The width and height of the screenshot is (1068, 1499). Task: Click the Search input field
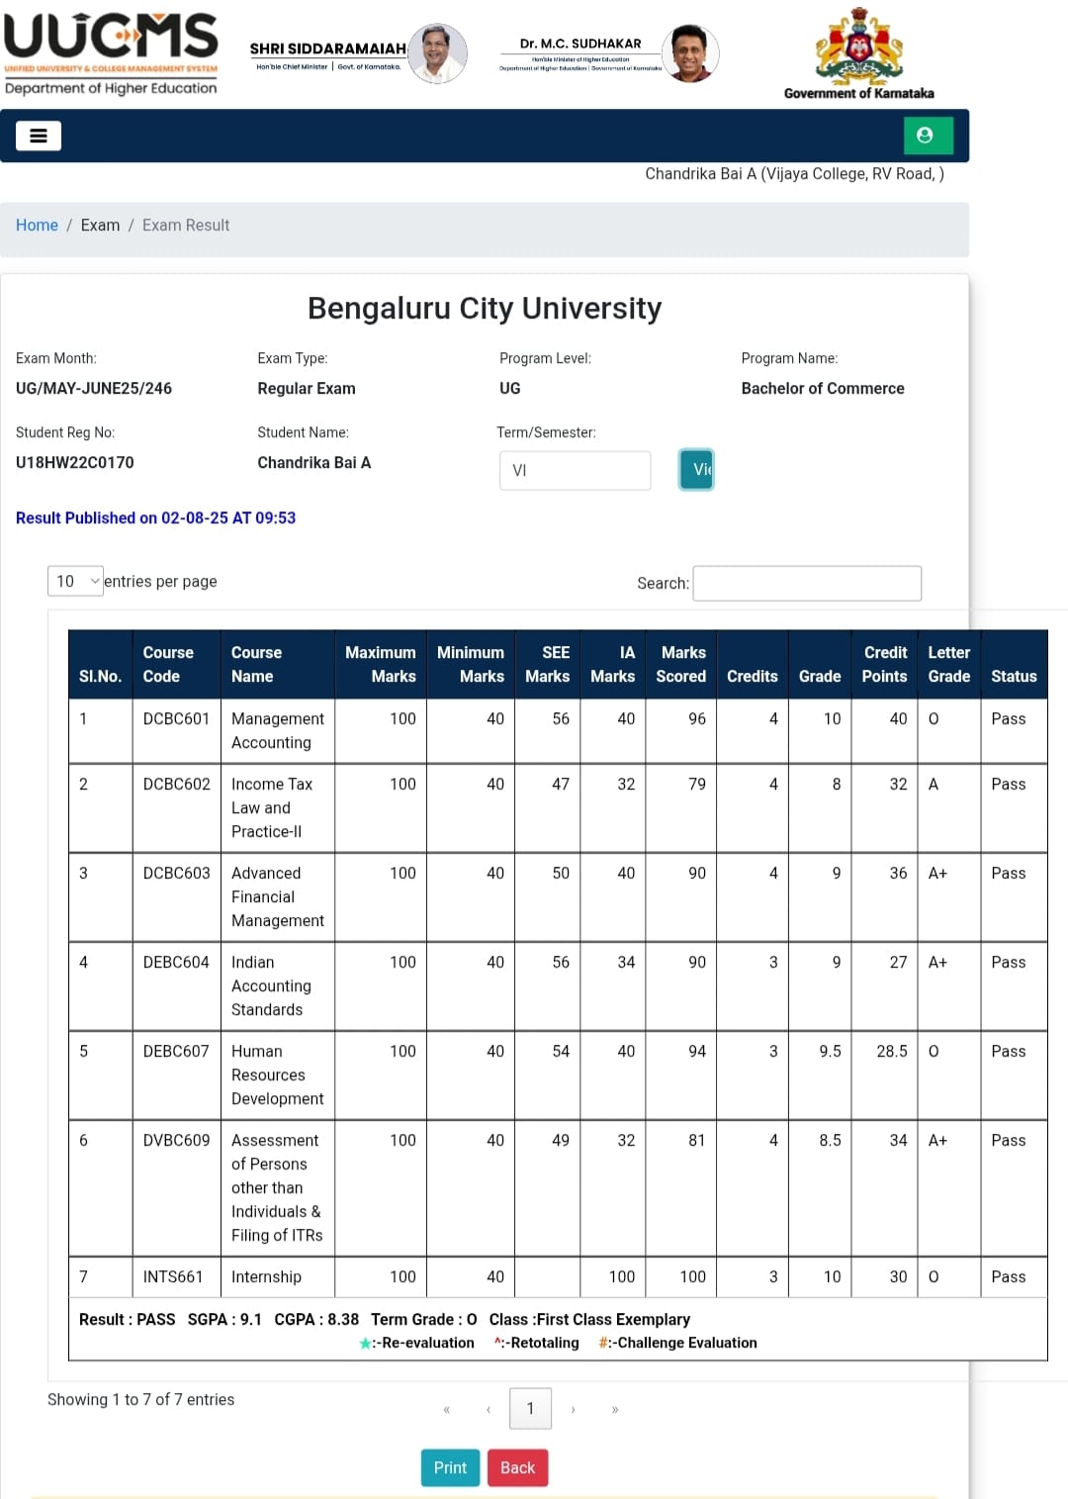(807, 584)
